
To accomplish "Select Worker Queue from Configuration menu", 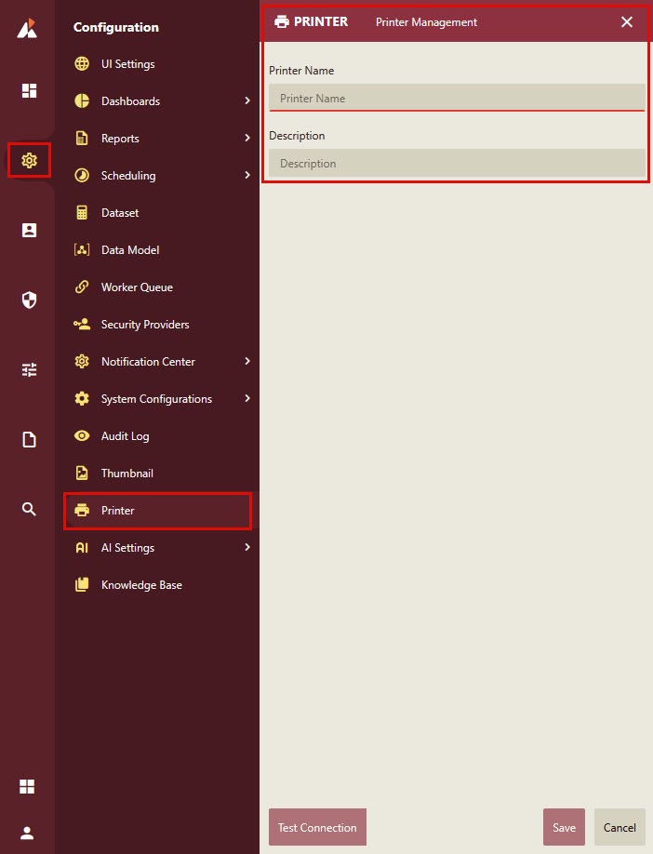I will coord(137,287).
